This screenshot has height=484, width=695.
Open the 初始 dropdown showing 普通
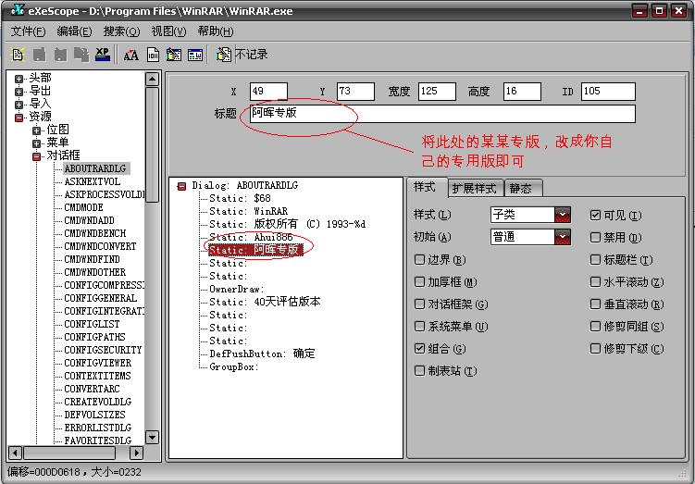click(x=562, y=237)
